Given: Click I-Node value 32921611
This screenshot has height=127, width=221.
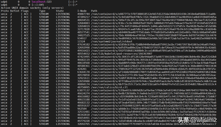Looking at the screenshot, I should coord(84,78).
